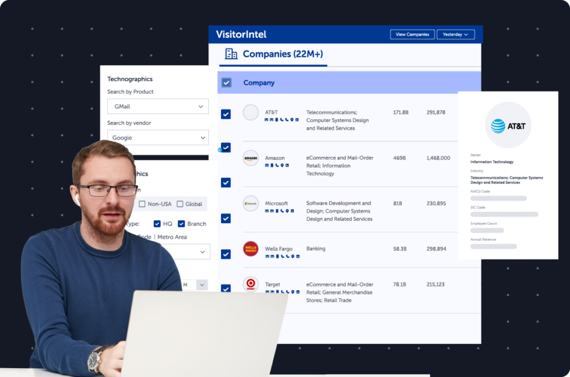Click the 298,894 employee count
This screenshot has width=570, height=377.
436,249
